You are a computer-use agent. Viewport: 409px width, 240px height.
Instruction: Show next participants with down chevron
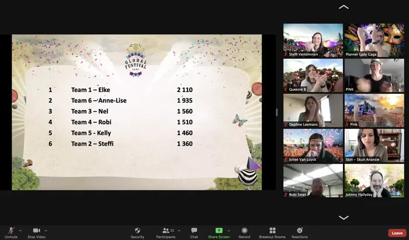[x=344, y=218]
